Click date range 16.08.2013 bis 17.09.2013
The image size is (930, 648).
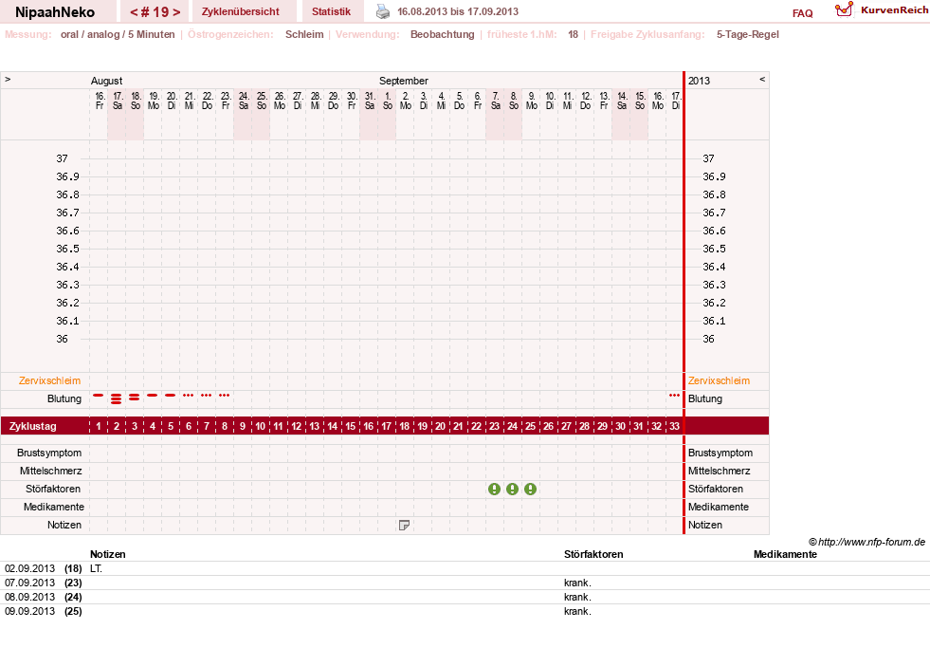[458, 11]
